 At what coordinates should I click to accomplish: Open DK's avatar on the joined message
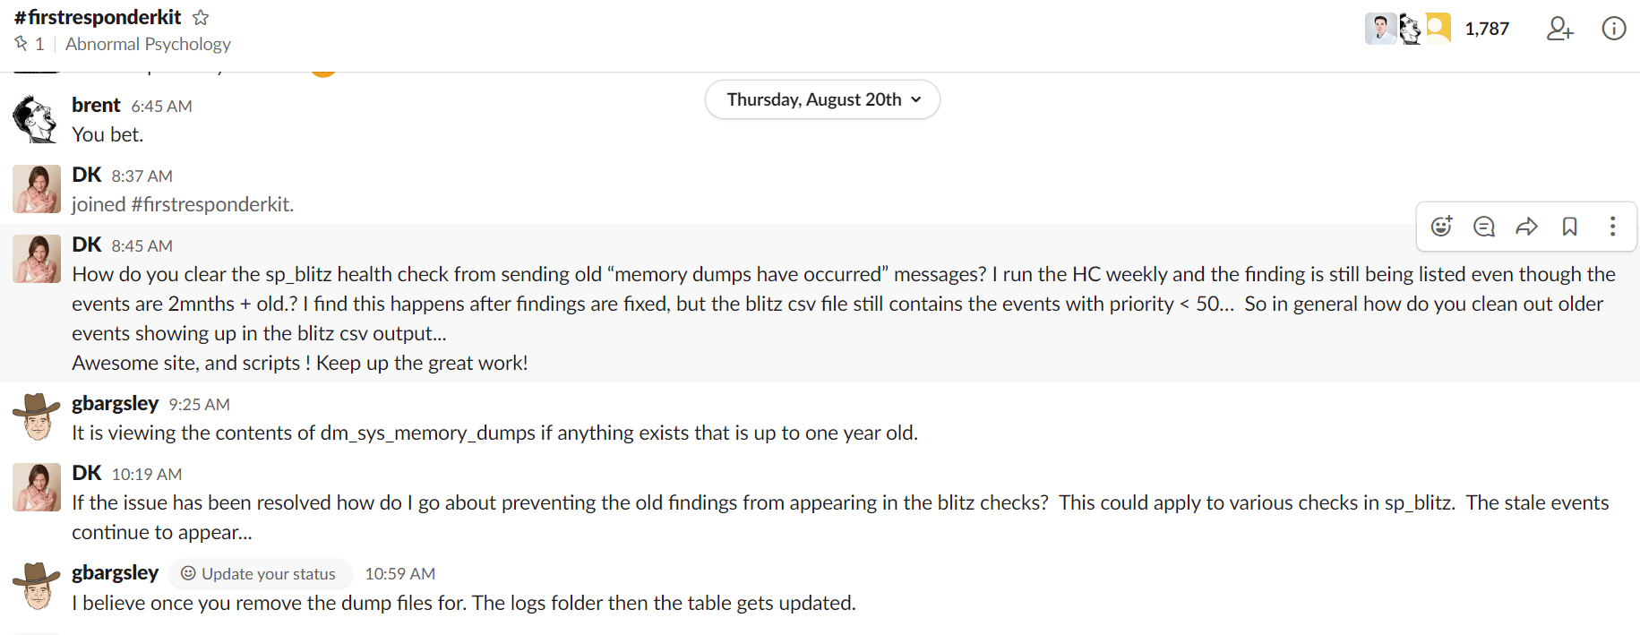(37, 189)
